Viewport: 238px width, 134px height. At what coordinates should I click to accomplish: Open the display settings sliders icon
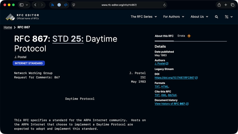pyautogui.click(x=226, y=17)
